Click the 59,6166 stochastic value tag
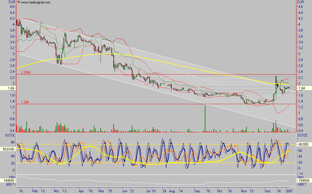 [x=8, y=149]
